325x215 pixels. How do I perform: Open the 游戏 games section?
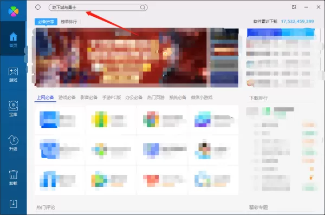coord(13,74)
